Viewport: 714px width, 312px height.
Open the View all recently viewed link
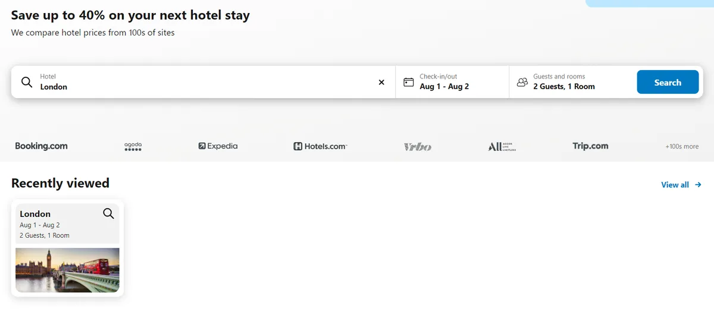tap(675, 185)
